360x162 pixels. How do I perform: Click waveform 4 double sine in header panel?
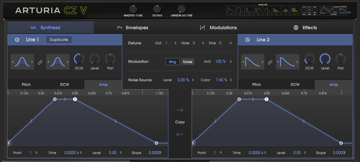(x=258, y=10)
